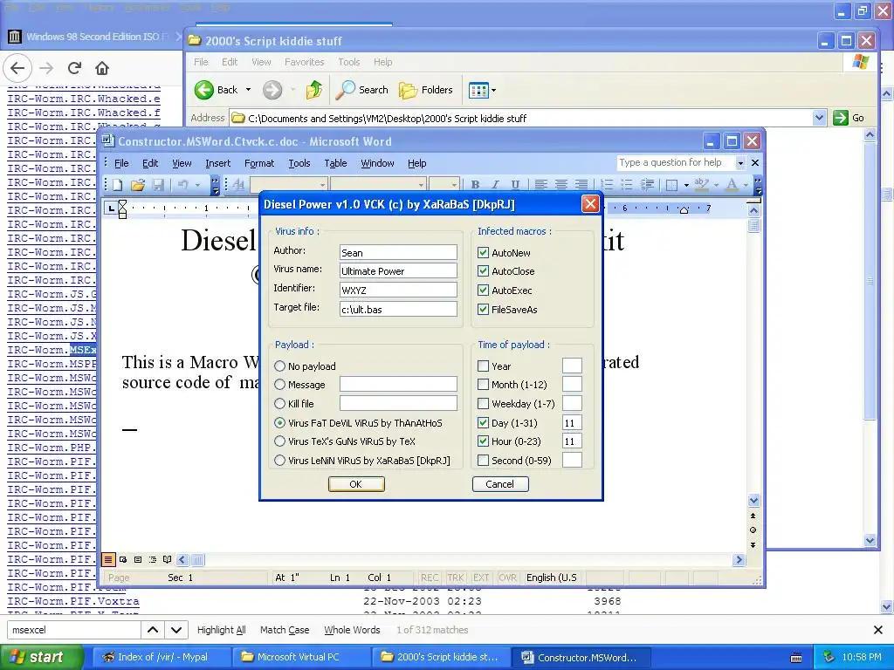Open the border style dropdown arrow in Word
The width and height of the screenshot is (894, 670).
tap(686, 185)
